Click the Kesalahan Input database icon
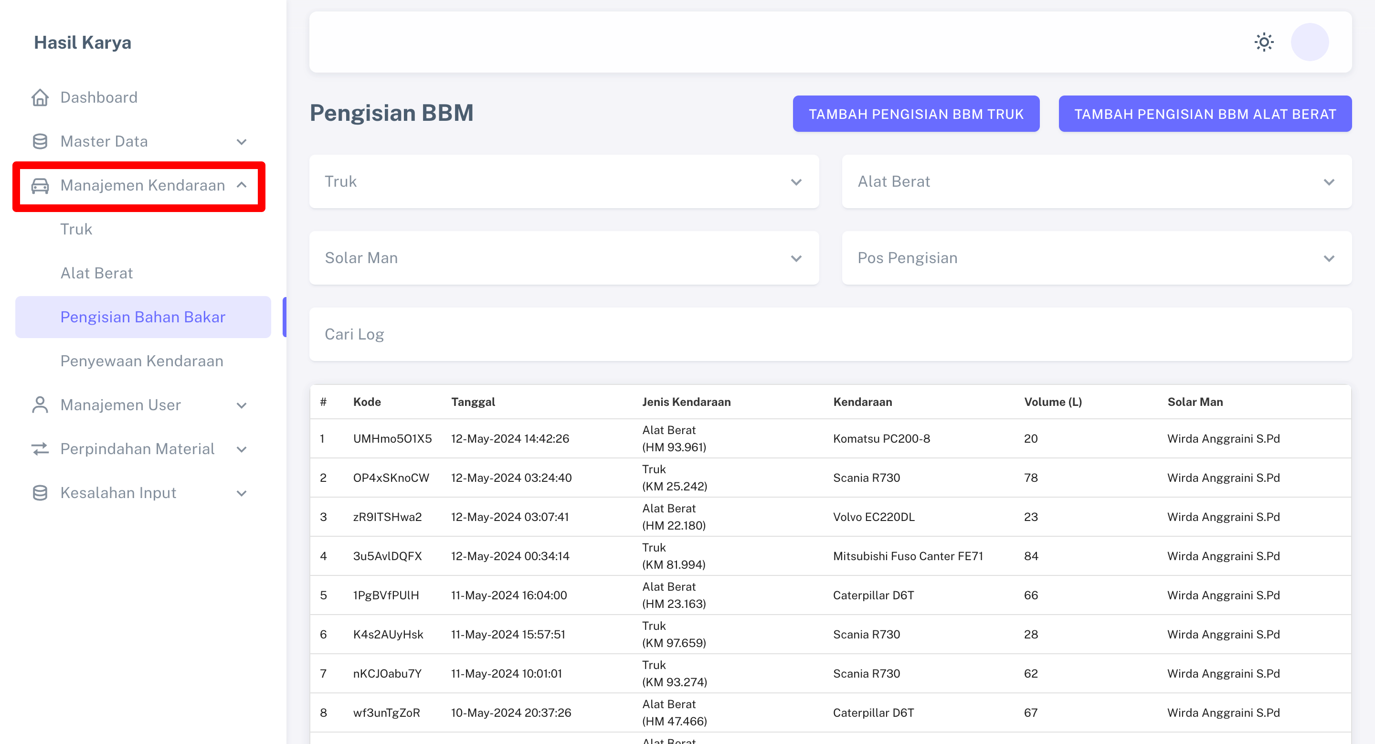Screen dimensions: 1375x744 click(x=40, y=493)
